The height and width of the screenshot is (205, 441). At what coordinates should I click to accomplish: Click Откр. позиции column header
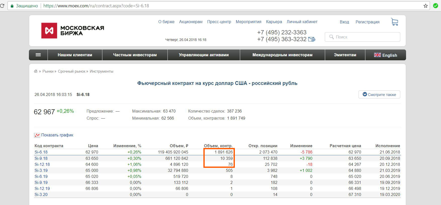(263, 146)
